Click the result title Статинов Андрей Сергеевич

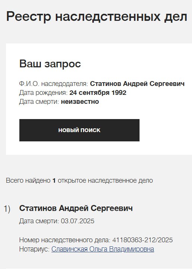[76, 208]
